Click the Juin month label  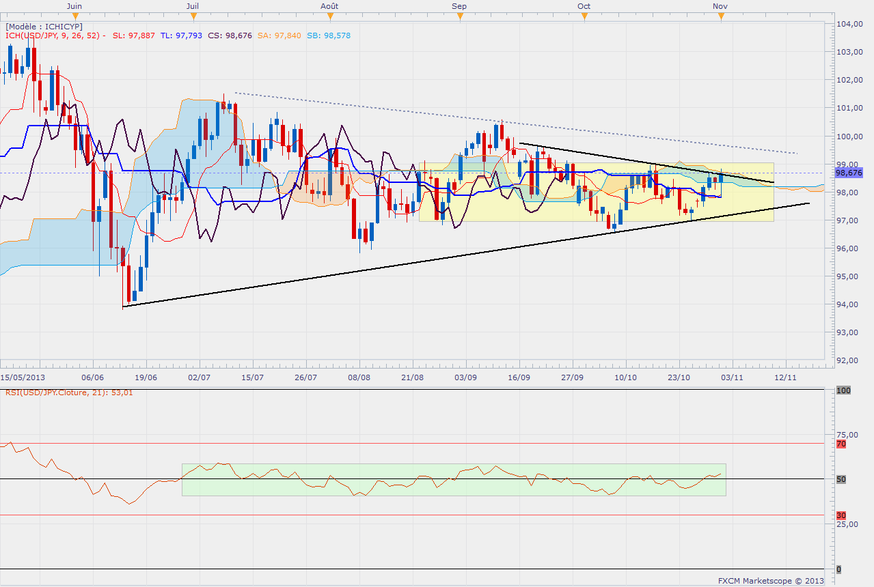[74, 5]
